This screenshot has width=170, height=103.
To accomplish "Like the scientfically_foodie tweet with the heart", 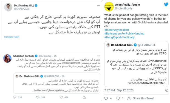I will 106,98.
